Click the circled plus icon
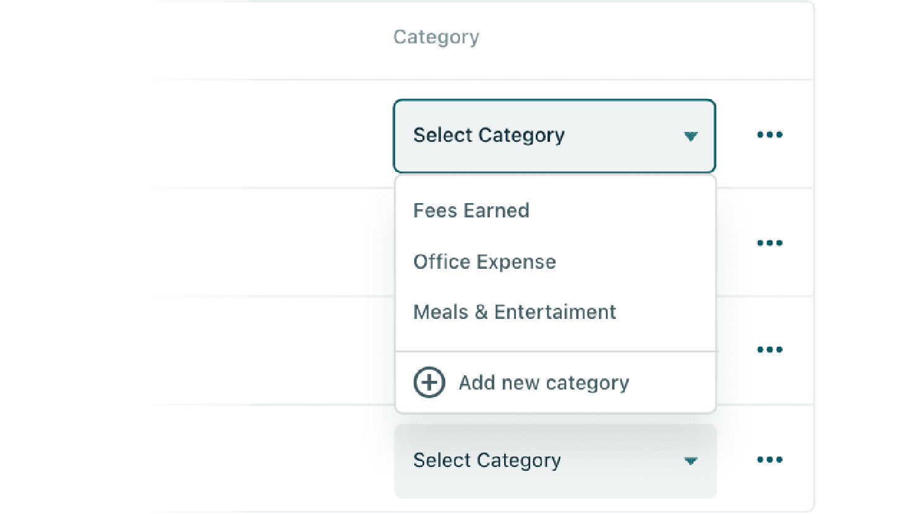Viewport: 914px width, 514px height. point(429,382)
